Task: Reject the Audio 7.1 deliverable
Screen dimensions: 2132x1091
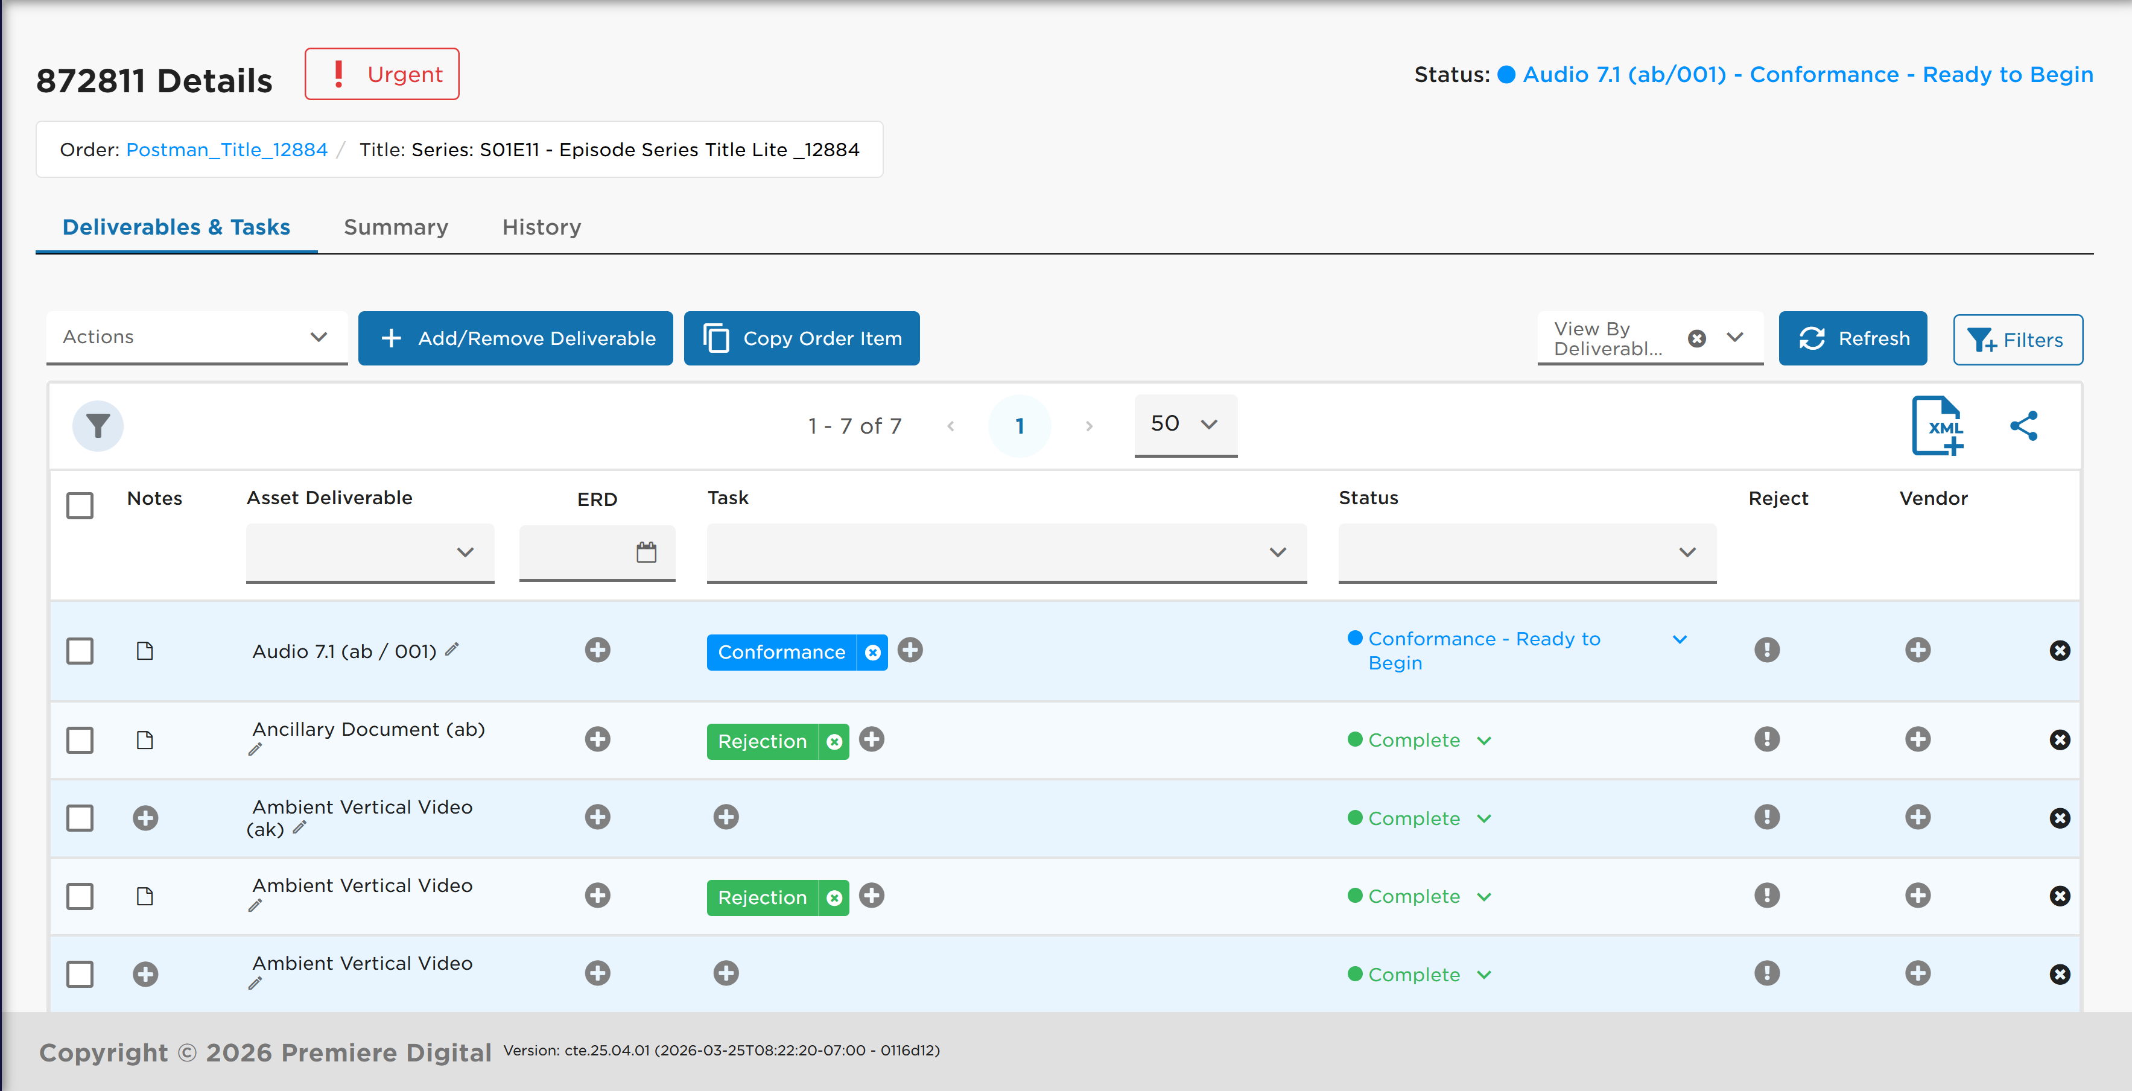Action: coord(1767,650)
